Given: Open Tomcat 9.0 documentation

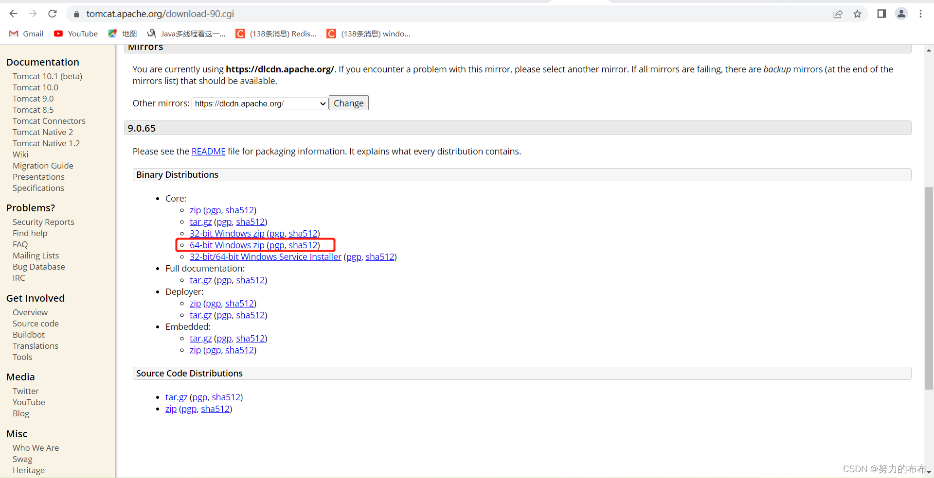Looking at the screenshot, I should click(x=33, y=99).
